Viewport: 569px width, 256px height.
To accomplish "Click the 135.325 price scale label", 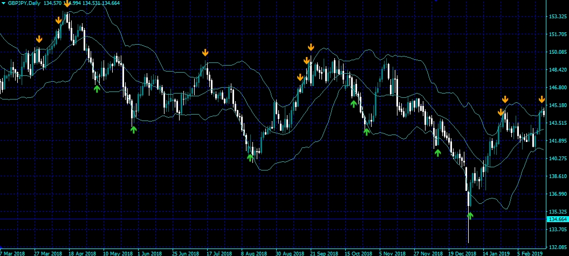I will (558, 212).
